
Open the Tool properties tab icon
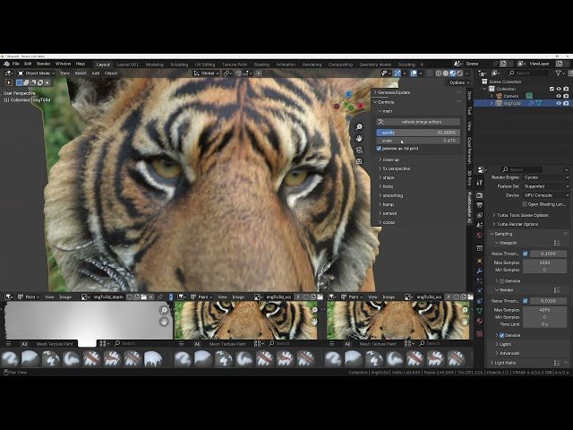480,182
